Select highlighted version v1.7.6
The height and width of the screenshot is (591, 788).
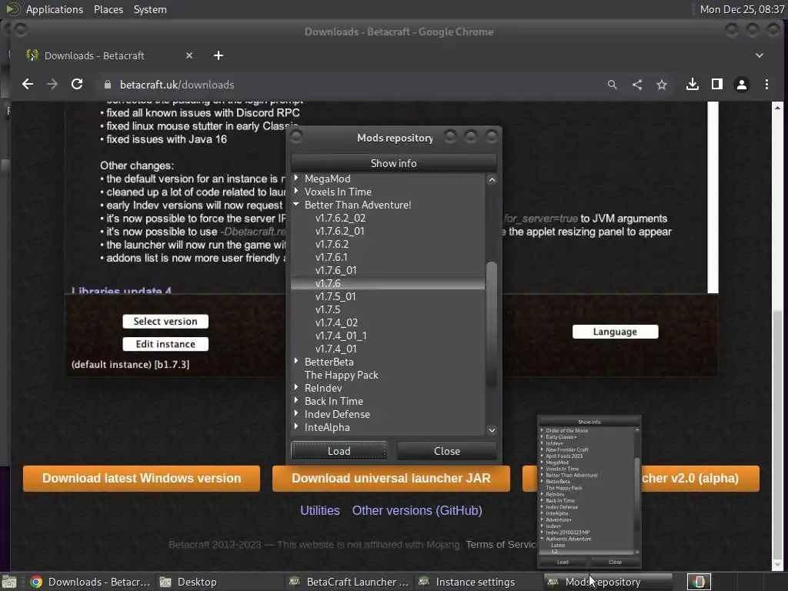(328, 283)
